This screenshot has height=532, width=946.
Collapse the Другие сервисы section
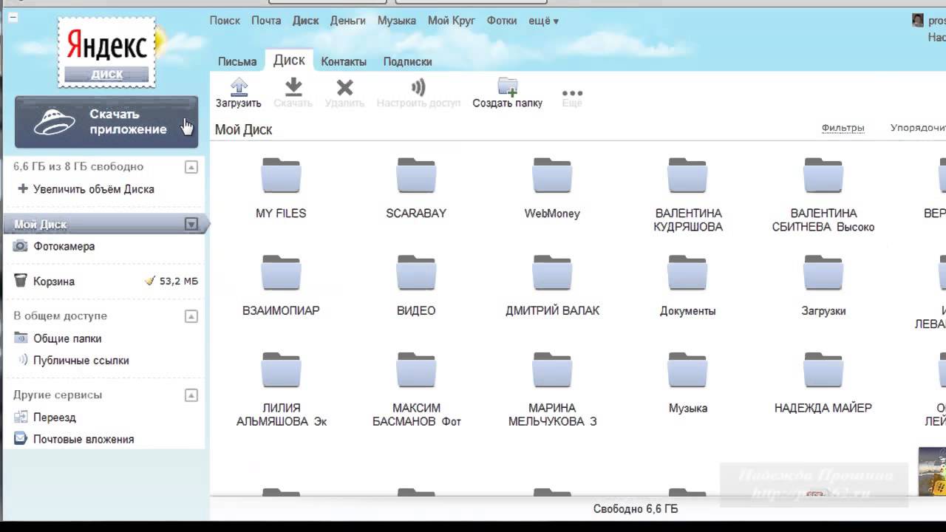click(191, 395)
